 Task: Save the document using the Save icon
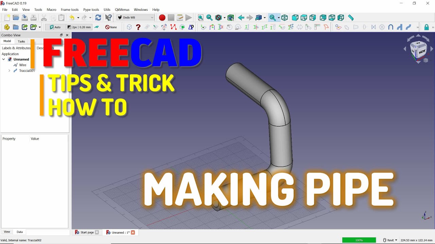(x=24, y=18)
